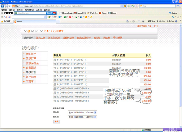The image size is (182, 132).
Task: Open the 消息與資源 navigation tab
Action: tap(54, 38)
